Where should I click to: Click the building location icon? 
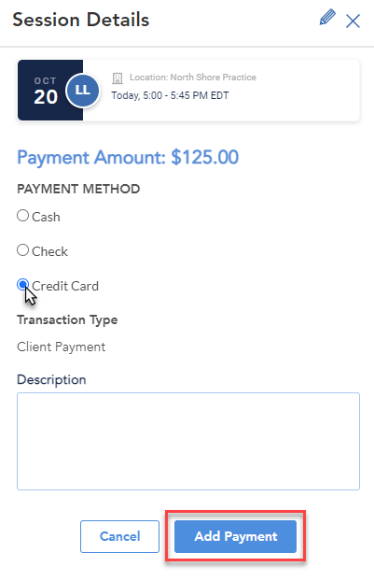click(118, 78)
